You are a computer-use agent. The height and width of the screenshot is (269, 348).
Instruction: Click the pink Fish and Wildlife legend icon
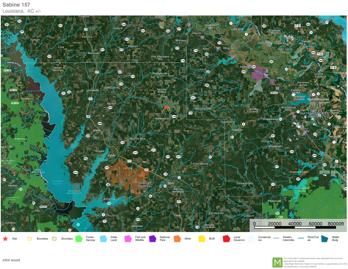(128, 238)
